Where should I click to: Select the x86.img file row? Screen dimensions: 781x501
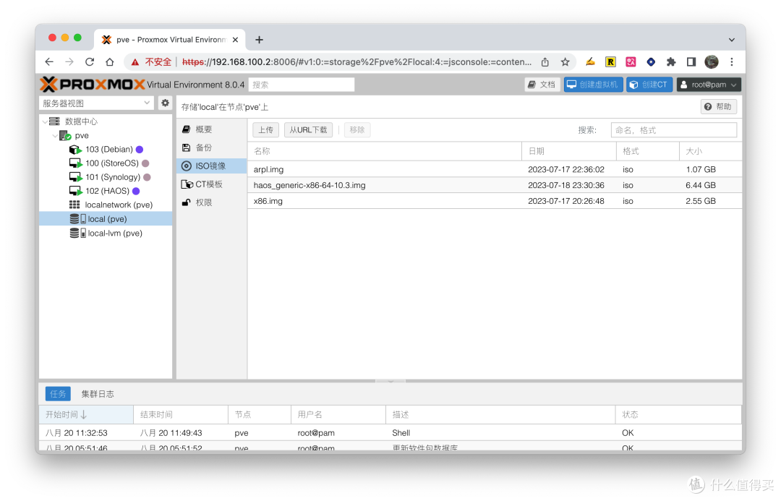(x=495, y=201)
